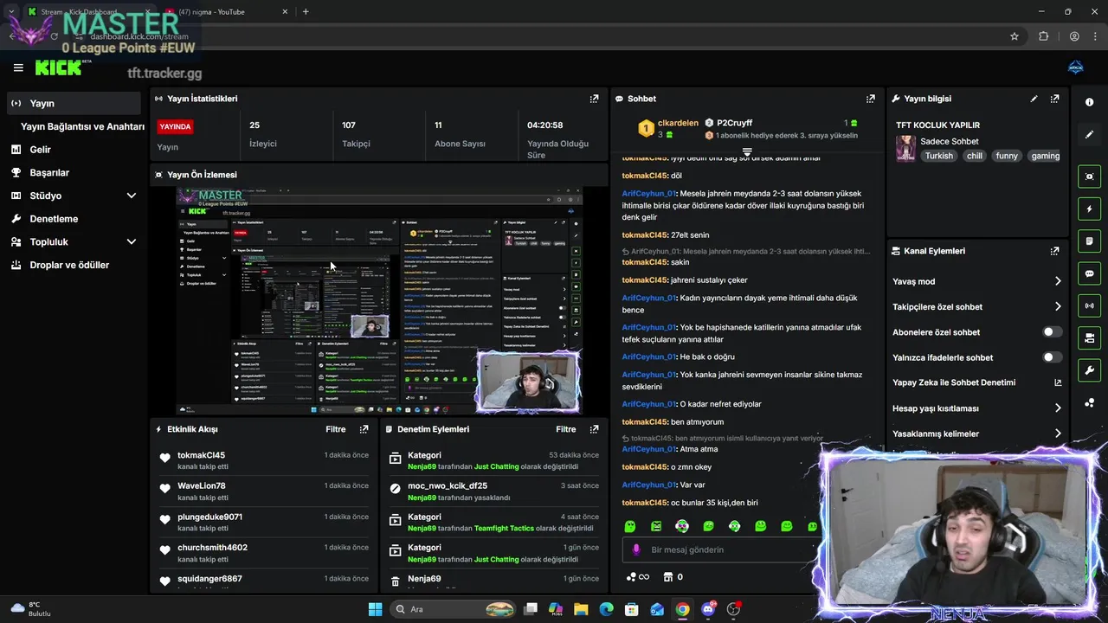Screen dimensions: 1108x623
Task: Open Yapay Zeka ile Sohbet Denetimi external link
Action: click(1058, 382)
